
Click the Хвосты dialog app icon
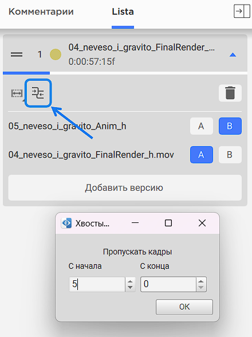click(x=66, y=223)
